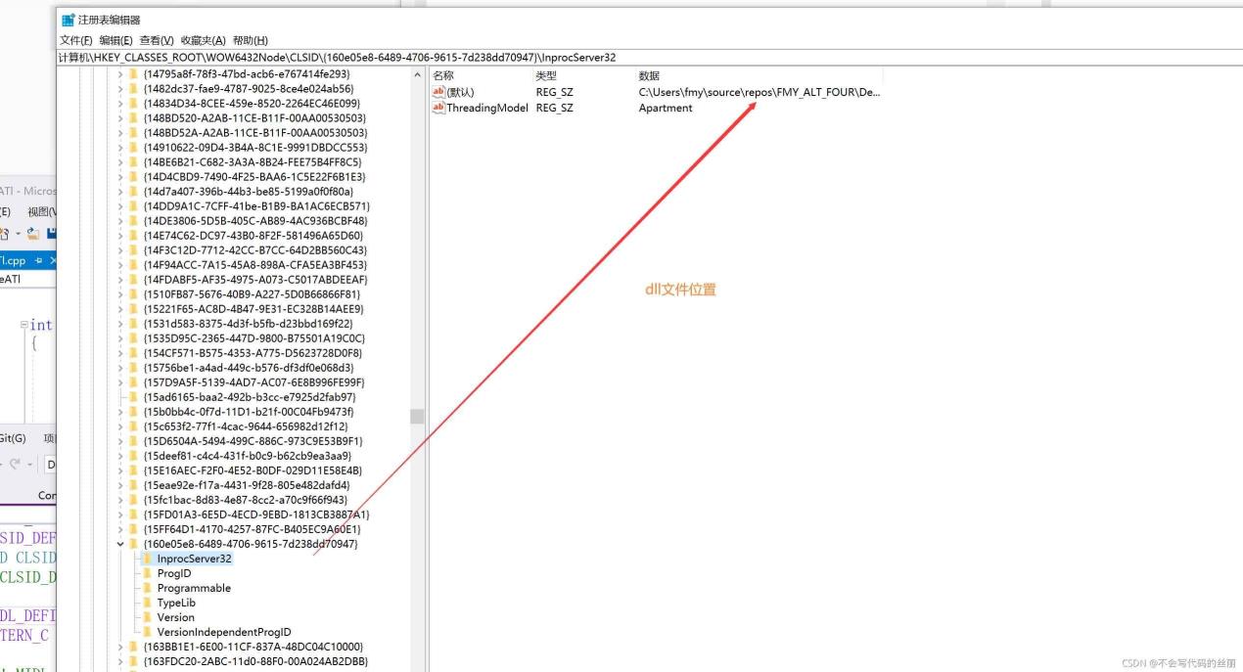Click the TypeLib key folder icon

point(148,603)
